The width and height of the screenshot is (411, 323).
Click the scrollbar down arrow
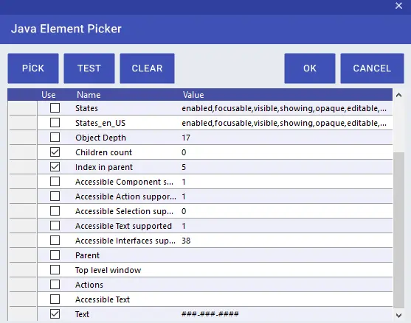tap(398, 315)
